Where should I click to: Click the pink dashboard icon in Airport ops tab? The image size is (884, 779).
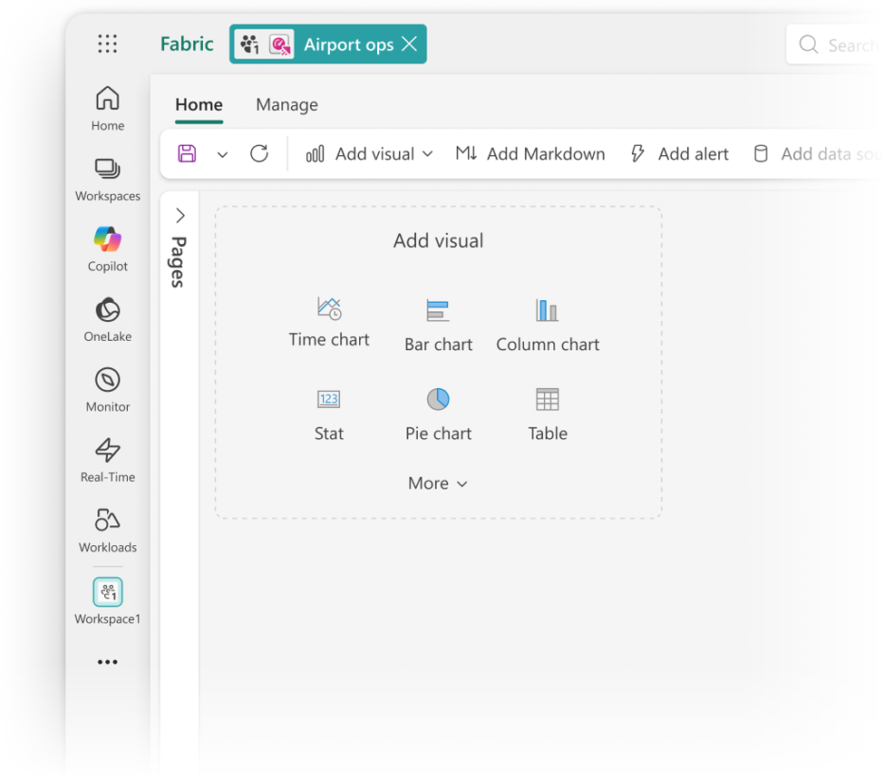tap(279, 44)
